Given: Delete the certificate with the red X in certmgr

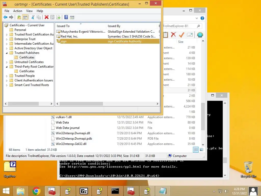Looking at the screenshot, I should (x=46, y=17).
